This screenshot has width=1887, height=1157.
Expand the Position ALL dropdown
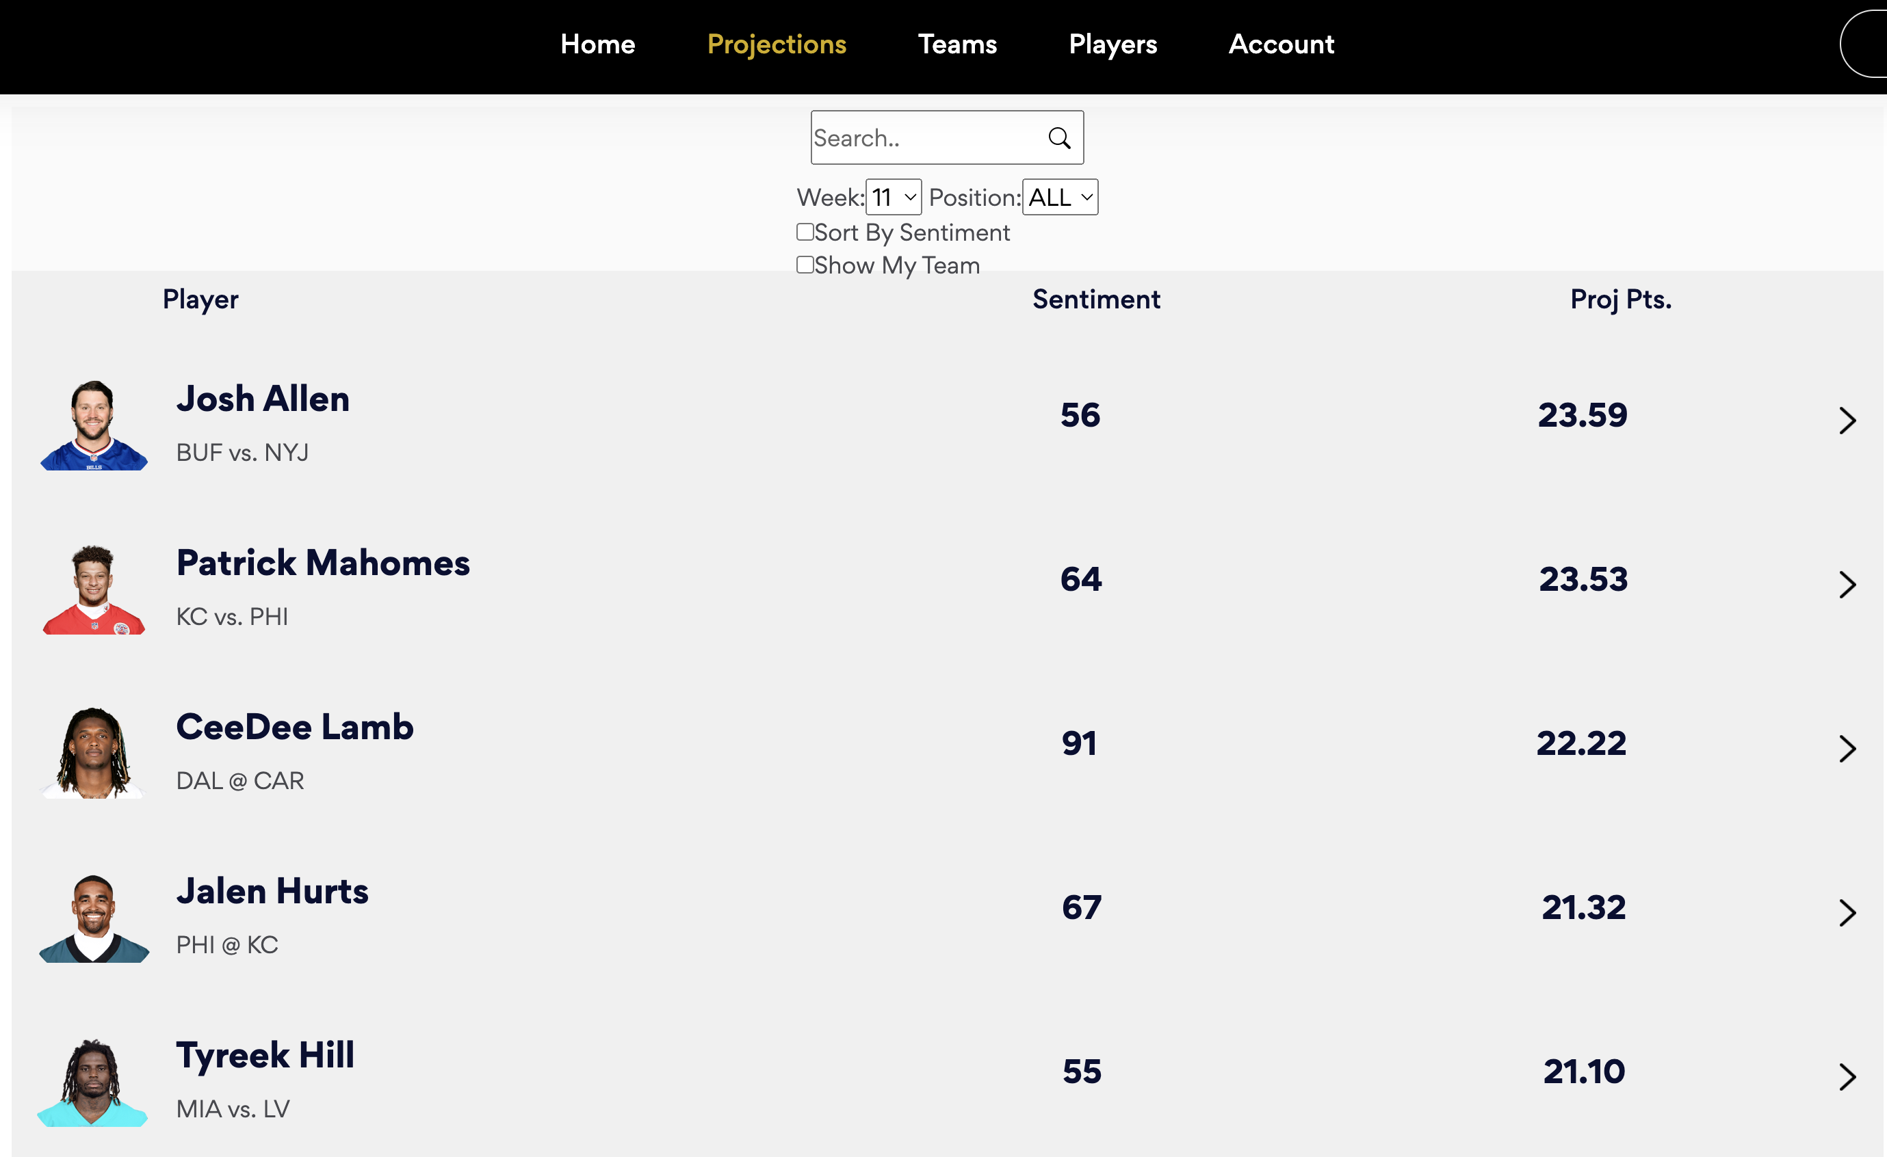click(1060, 198)
